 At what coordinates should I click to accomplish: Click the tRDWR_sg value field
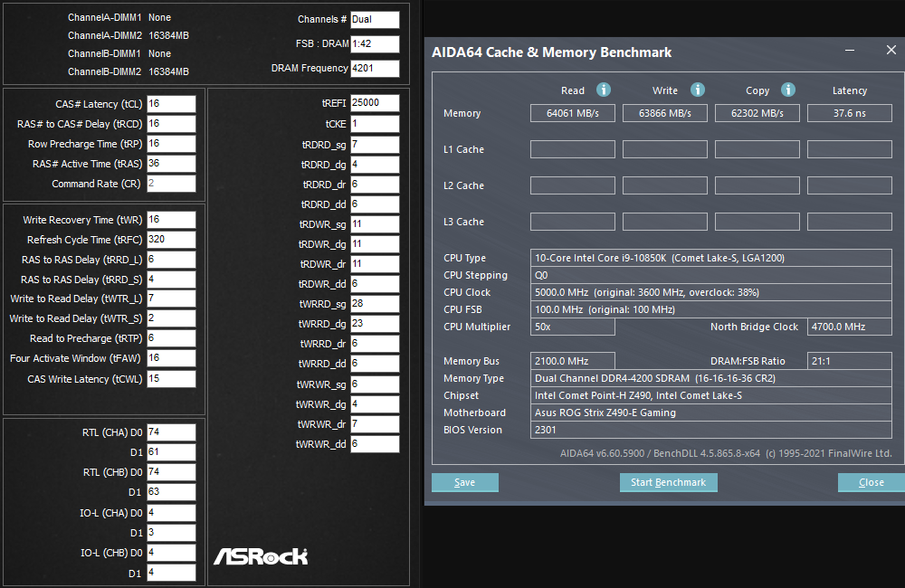(375, 224)
